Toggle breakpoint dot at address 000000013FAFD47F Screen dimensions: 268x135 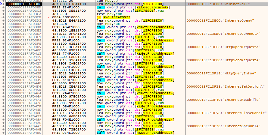tap(3, 106)
